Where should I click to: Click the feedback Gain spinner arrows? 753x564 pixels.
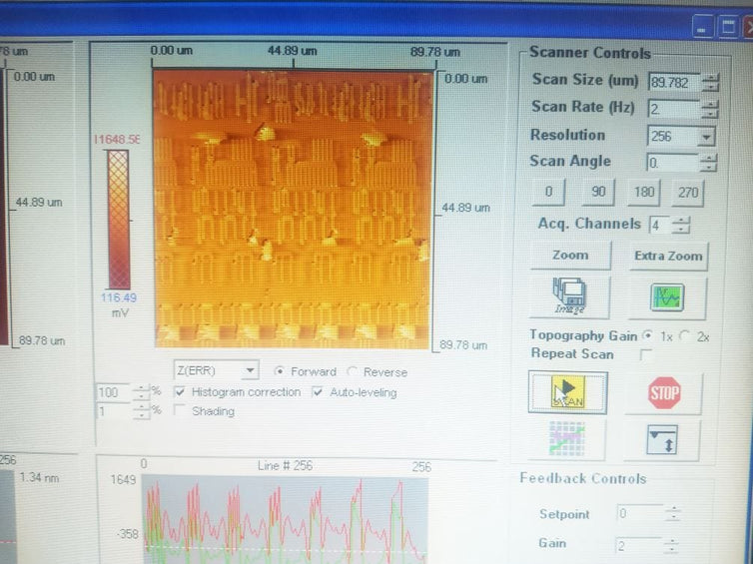click(x=671, y=546)
